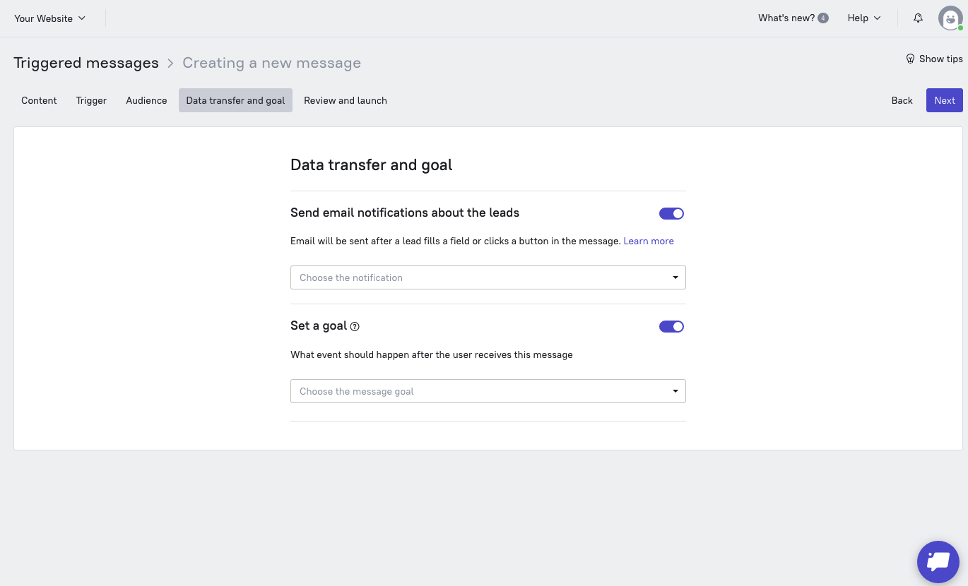968x586 pixels.
Task: Disable email notifications about leads toggle
Action: [671, 213]
